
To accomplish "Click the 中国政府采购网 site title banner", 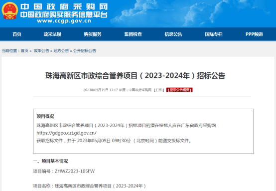I will (64, 6).
